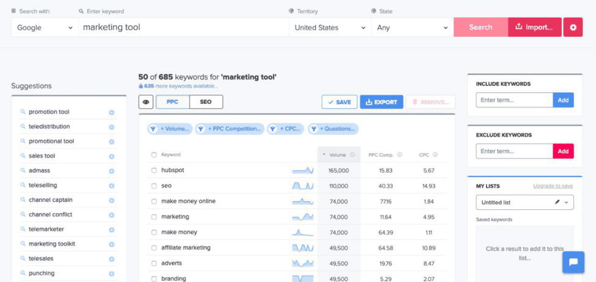Toggle the eye visibility button
The width and height of the screenshot is (596, 282).
(x=146, y=102)
